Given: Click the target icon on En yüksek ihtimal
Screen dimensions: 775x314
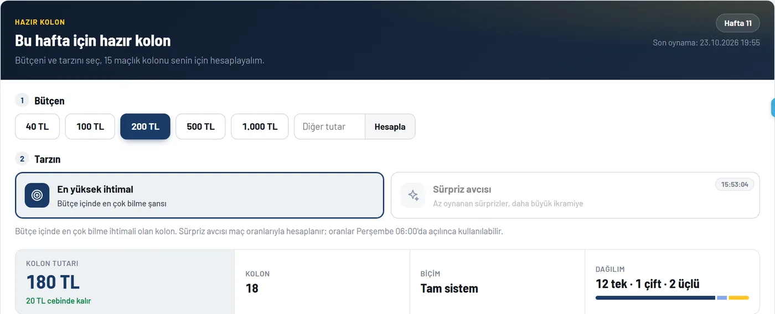Looking at the screenshot, I should pyautogui.click(x=37, y=195).
